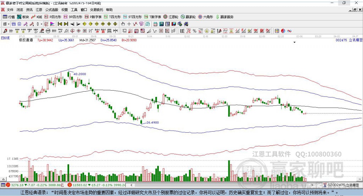The height and width of the screenshot is (196, 363).
Task: Toggle the crosshair cursor tool
Action: point(129,24)
